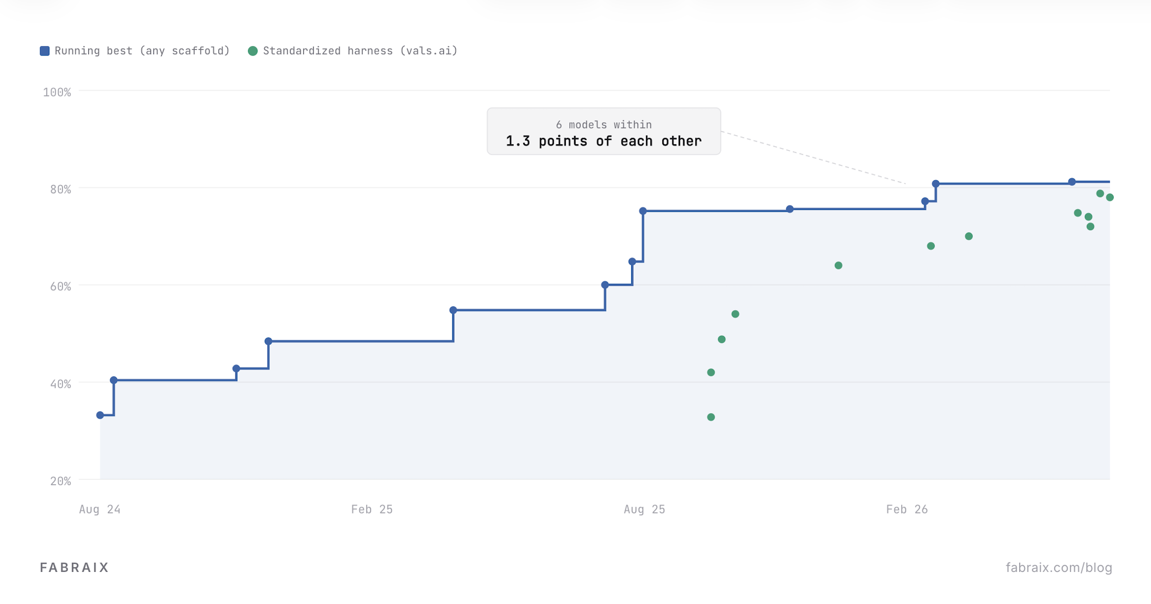Select the "Running best (any scaffold)" legend label
This screenshot has width=1151, height=604.
point(142,51)
